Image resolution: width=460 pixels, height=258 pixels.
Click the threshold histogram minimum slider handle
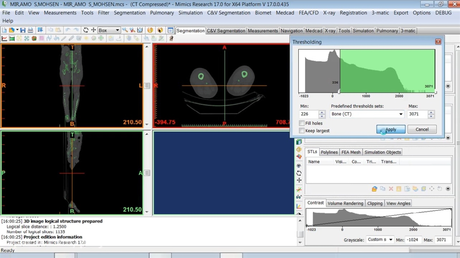click(x=340, y=92)
